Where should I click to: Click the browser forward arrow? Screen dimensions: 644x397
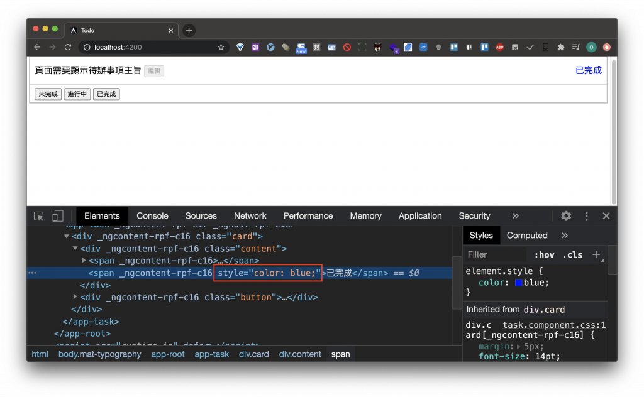pos(53,47)
